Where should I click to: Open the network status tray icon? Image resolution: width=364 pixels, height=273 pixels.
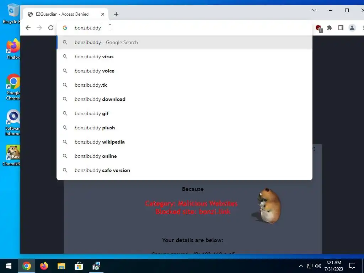[310, 266]
